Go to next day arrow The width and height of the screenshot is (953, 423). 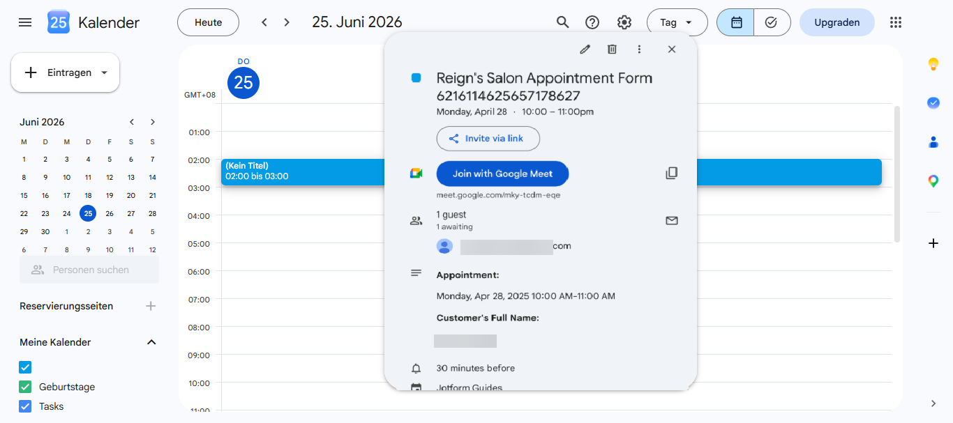coord(287,22)
